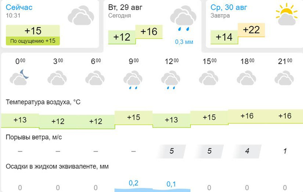Click the rainy cloud icon at 9:00
The width and height of the screenshot is (303, 192).
[133, 79]
